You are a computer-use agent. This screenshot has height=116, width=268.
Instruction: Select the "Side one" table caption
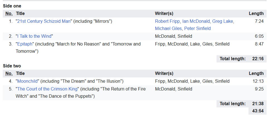pyautogui.click(x=12, y=6)
